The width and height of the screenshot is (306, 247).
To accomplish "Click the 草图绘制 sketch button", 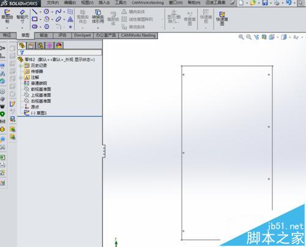I will (x=7, y=17).
